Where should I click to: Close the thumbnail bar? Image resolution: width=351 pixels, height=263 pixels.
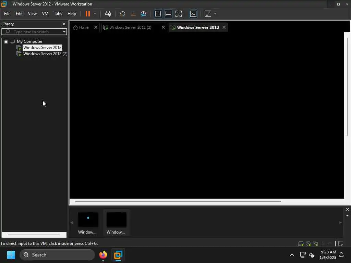point(348,209)
